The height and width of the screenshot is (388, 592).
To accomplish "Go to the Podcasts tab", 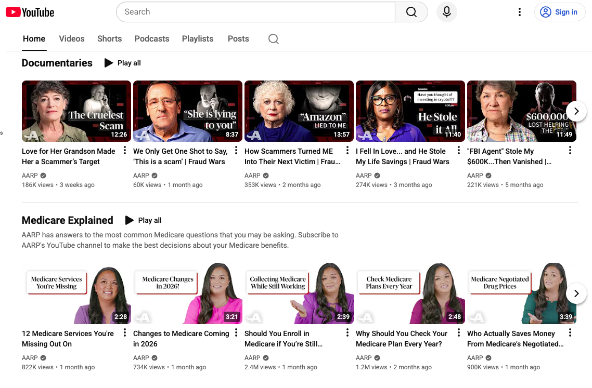I will pos(152,39).
